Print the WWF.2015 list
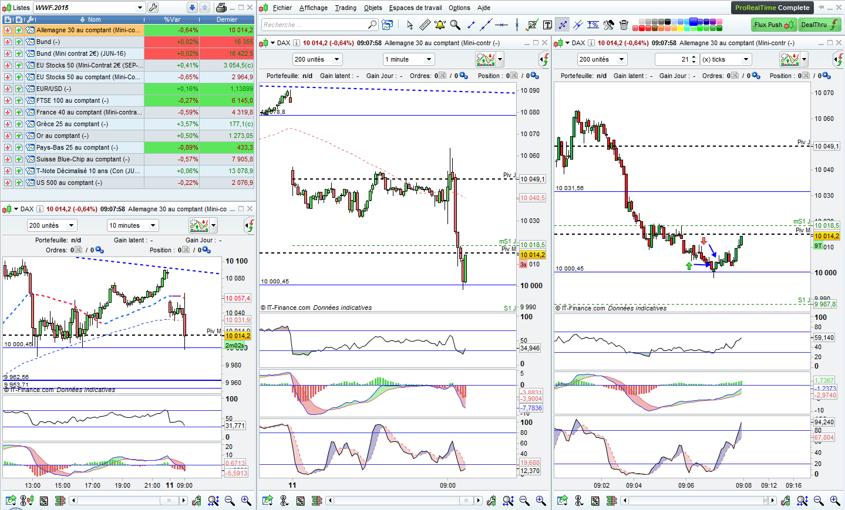 click(221, 8)
